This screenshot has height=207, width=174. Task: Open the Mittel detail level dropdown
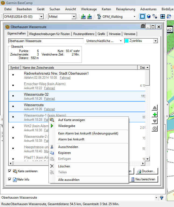[74, 17]
